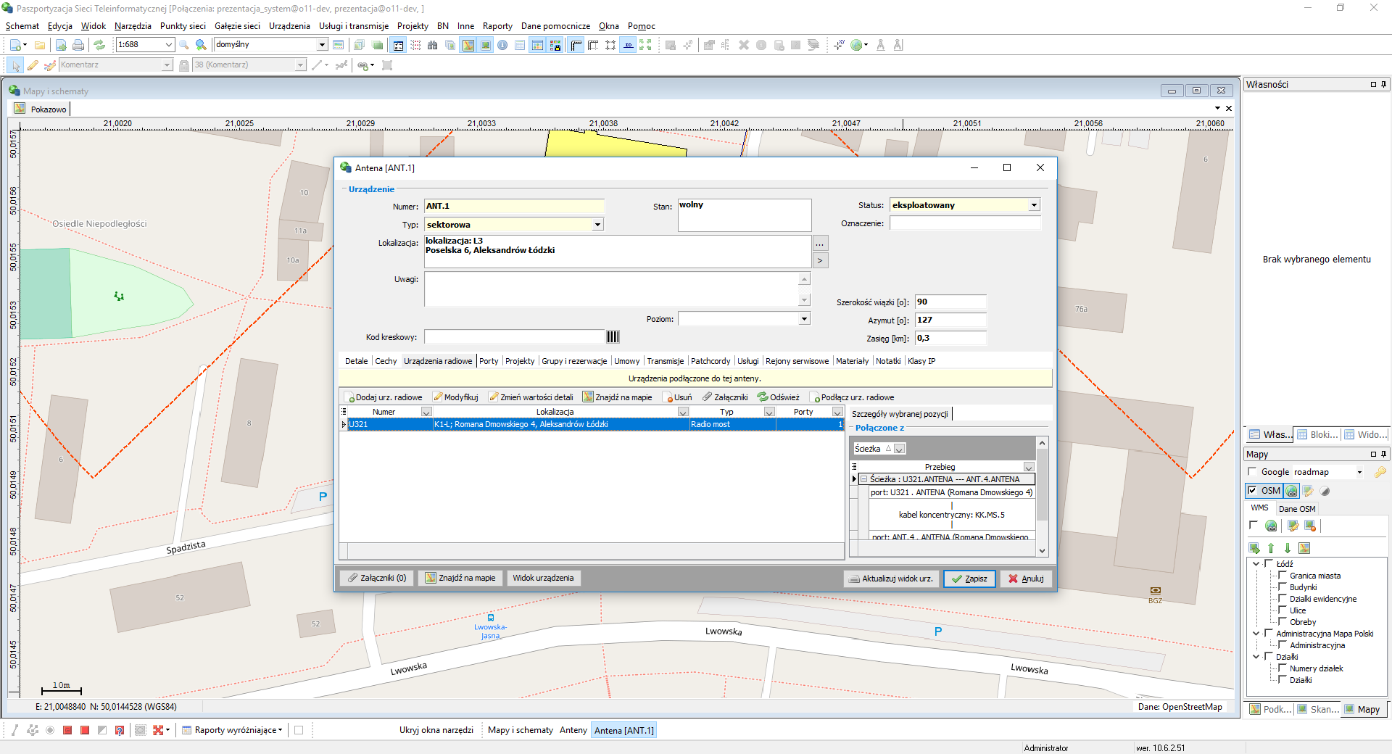The image size is (1392, 754).
Task: Check the Obreby layer checkbox
Action: [x=1282, y=621]
